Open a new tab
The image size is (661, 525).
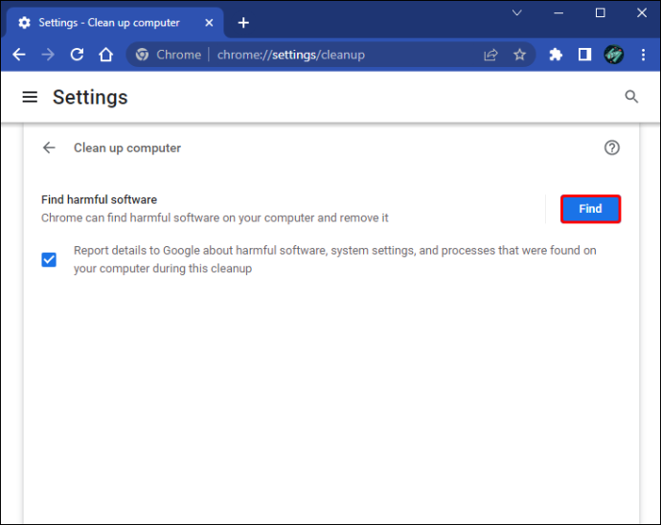point(243,23)
